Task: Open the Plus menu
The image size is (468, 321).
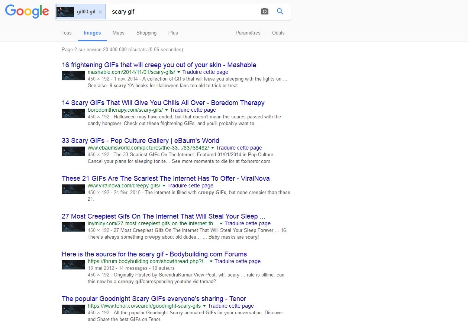Action: [x=173, y=33]
